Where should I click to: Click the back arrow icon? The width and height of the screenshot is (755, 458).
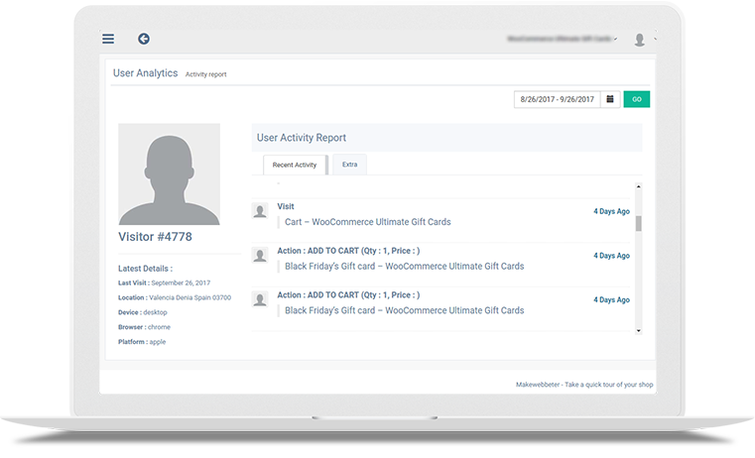tap(144, 40)
